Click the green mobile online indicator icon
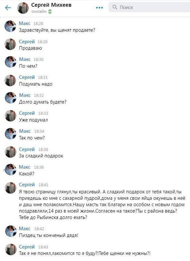 click(x=50, y=11)
